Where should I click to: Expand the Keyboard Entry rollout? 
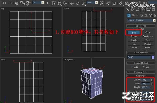(141, 72)
